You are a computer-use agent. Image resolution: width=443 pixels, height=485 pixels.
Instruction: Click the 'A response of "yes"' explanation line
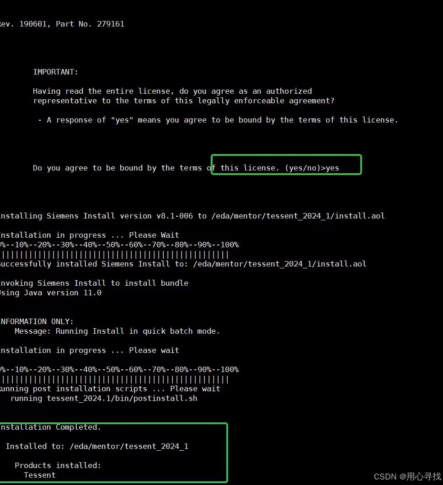pos(218,120)
